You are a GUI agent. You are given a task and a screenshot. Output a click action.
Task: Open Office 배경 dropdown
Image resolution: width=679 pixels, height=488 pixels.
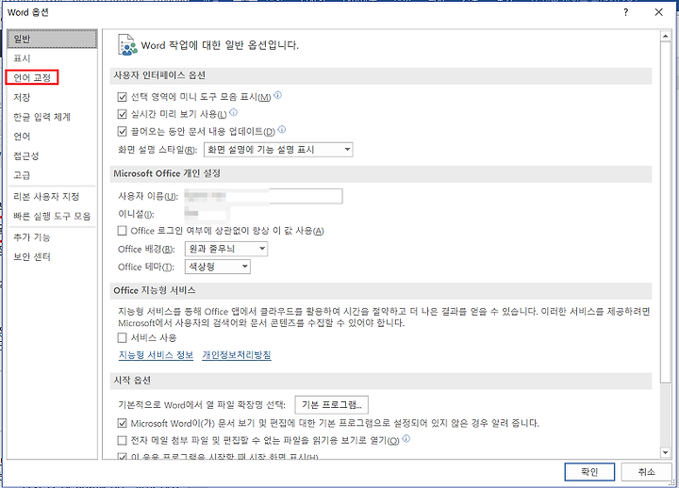[226, 249]
